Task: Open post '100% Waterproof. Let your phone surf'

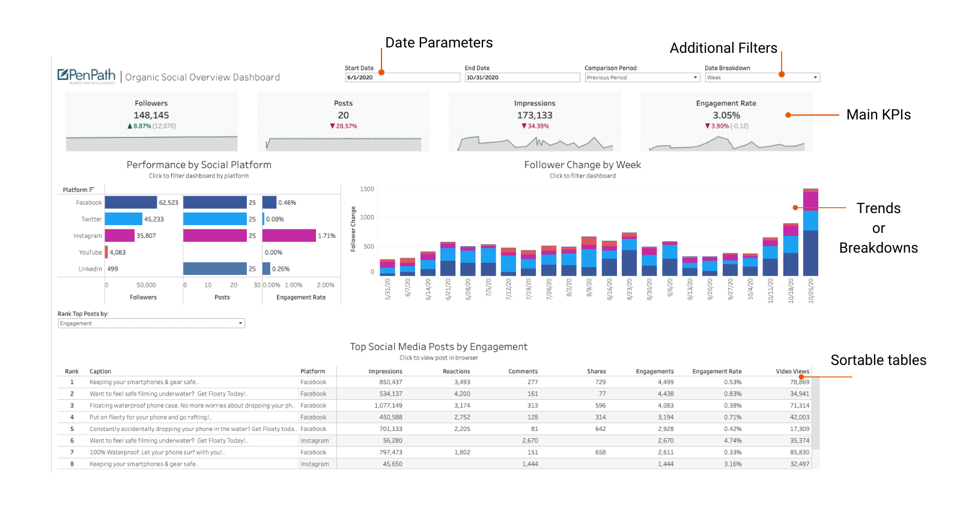Action: point(157,453)
